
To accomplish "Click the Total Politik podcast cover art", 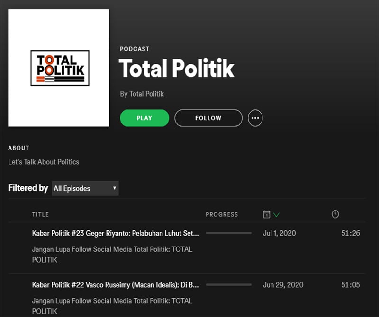I will click(59, 68).
